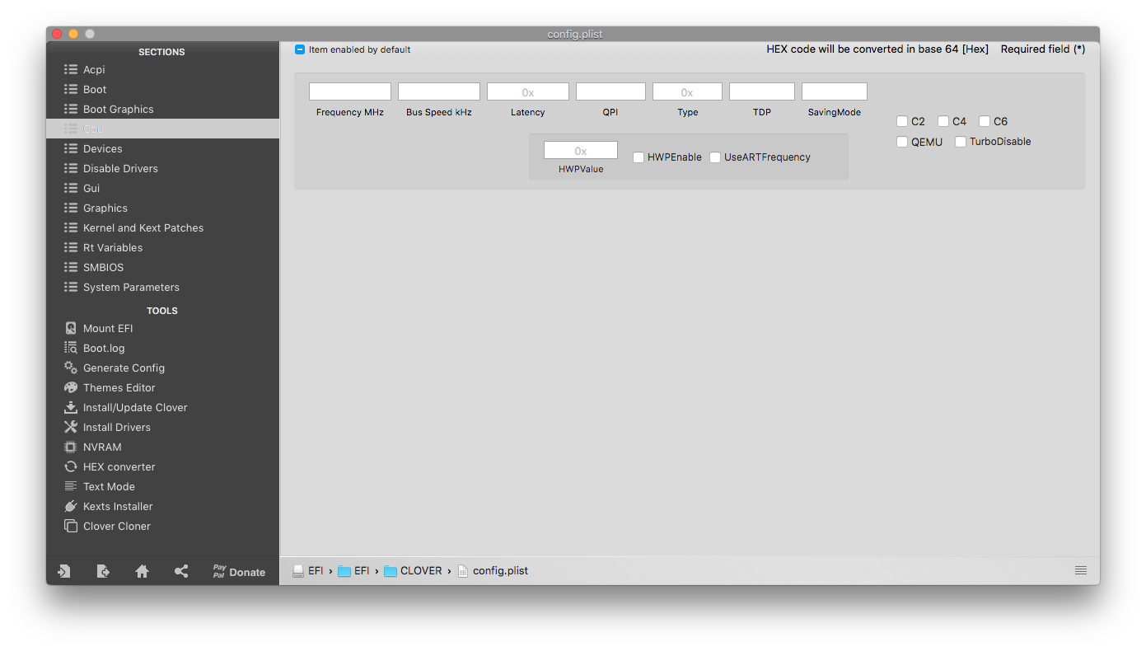This screenshot has height=651, width=1146.
Task: Click the Bus Speed kHz input field
Action: [x=439, y=91]
